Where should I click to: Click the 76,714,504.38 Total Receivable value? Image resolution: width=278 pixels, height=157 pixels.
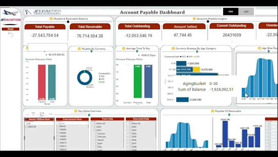coord(90,36)
